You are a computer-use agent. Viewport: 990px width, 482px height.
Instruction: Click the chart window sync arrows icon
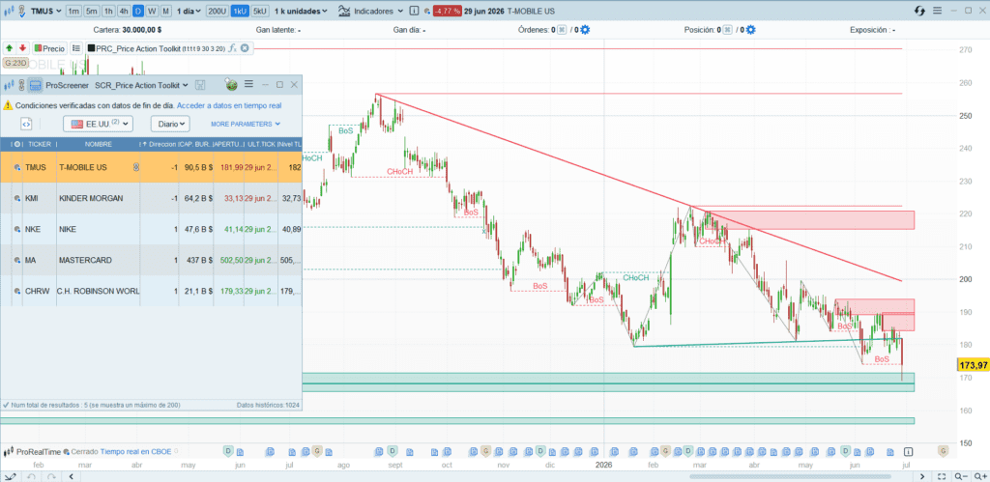point(920,11)
